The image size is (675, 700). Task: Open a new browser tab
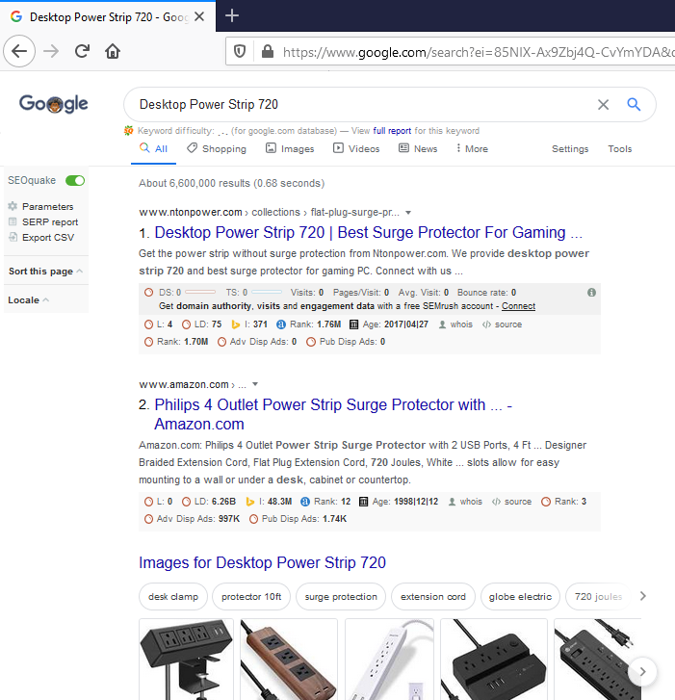point(232,15)
